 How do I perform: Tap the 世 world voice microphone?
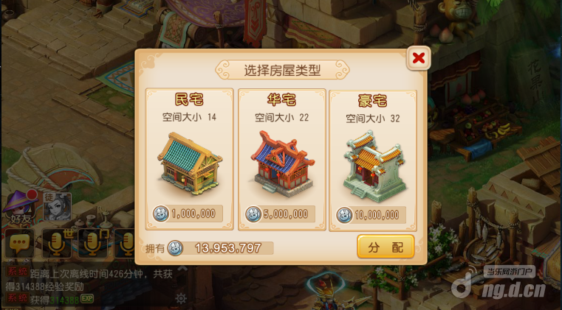[x=57, y=244]
